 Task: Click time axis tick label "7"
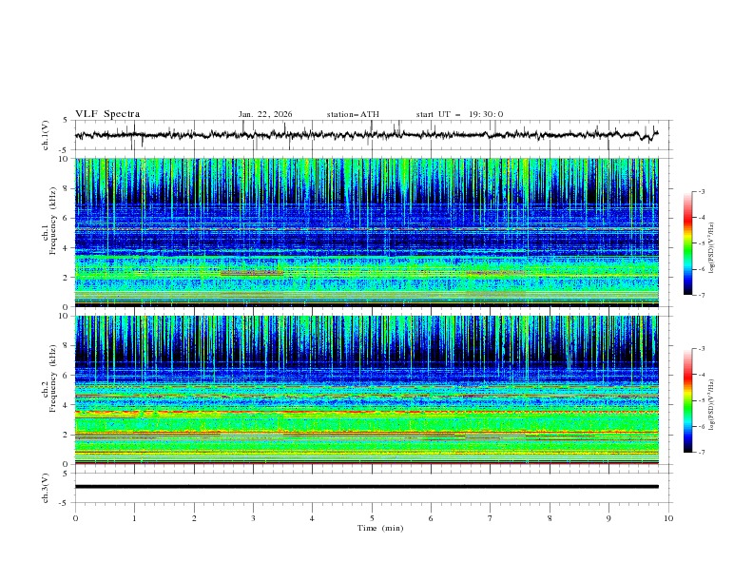pos(491,518)
